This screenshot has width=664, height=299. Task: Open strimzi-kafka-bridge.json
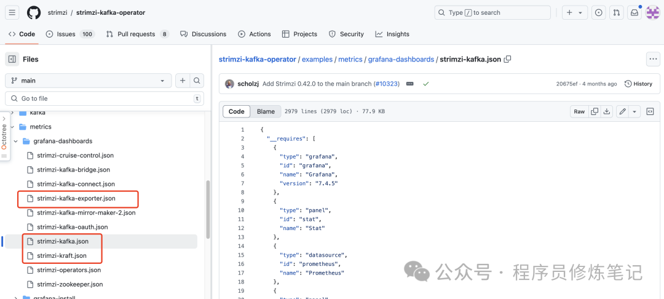(x=74, y=170)
